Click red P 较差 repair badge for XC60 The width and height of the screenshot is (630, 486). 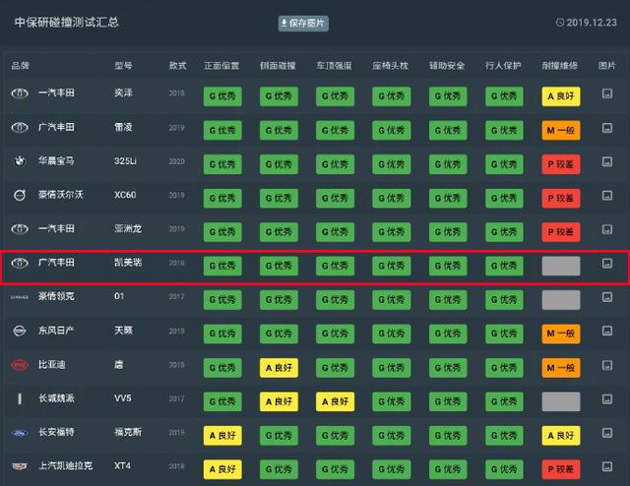coord(561,198)
